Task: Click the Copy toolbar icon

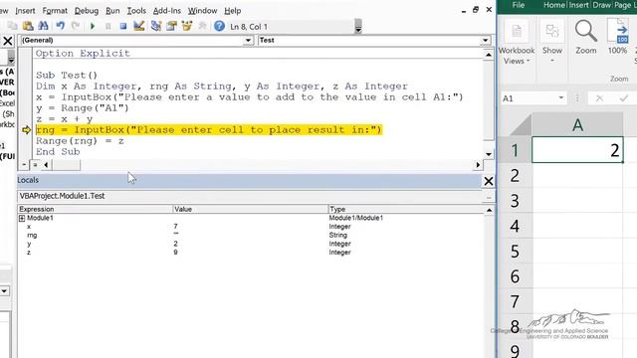Action: 12,27
